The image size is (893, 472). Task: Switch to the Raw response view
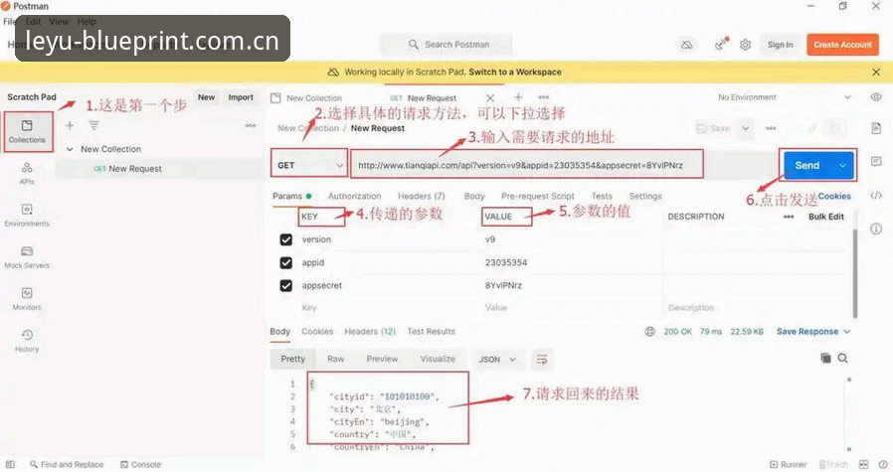335,360
